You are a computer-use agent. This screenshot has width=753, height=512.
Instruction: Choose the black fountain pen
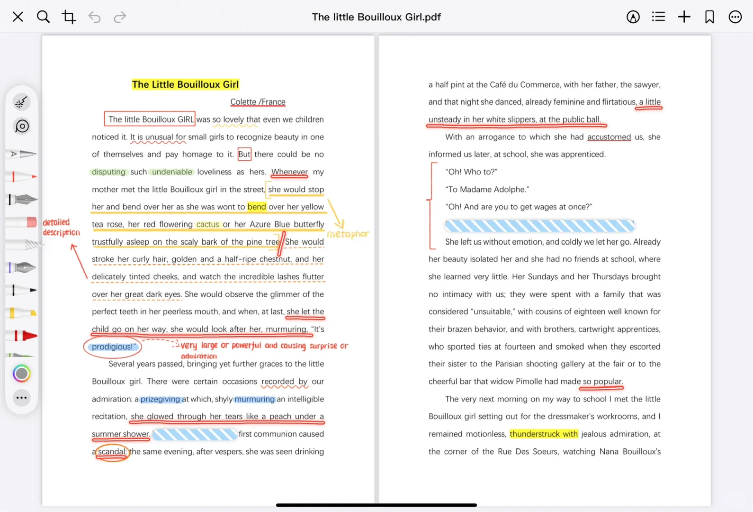click(x=22, y=199)
